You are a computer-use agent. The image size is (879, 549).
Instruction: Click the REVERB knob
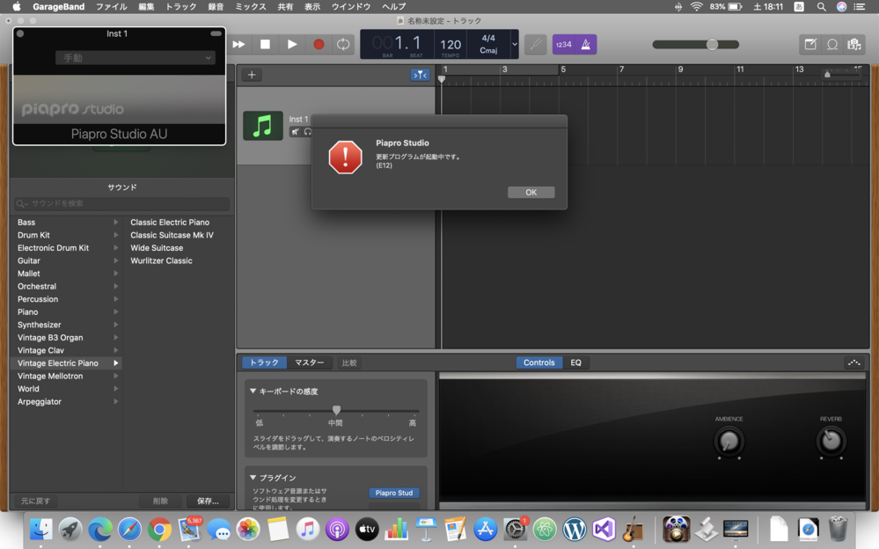tap(831, 442)
